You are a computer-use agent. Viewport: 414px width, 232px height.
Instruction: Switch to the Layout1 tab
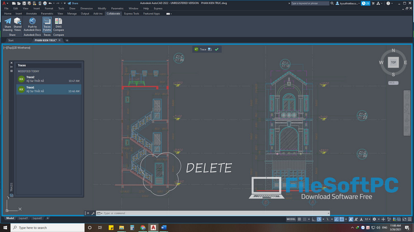(x=23, y=218)
